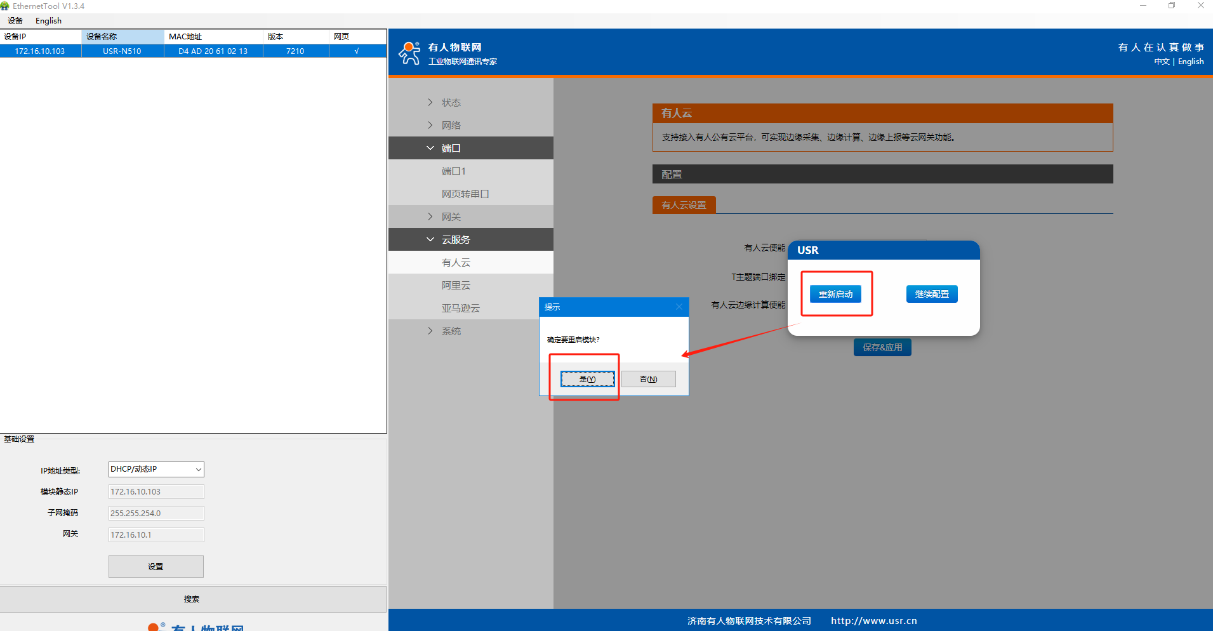Switch web page language to 中文
The width and height of the screenshot is (1213, 631).
point(1162,62)
